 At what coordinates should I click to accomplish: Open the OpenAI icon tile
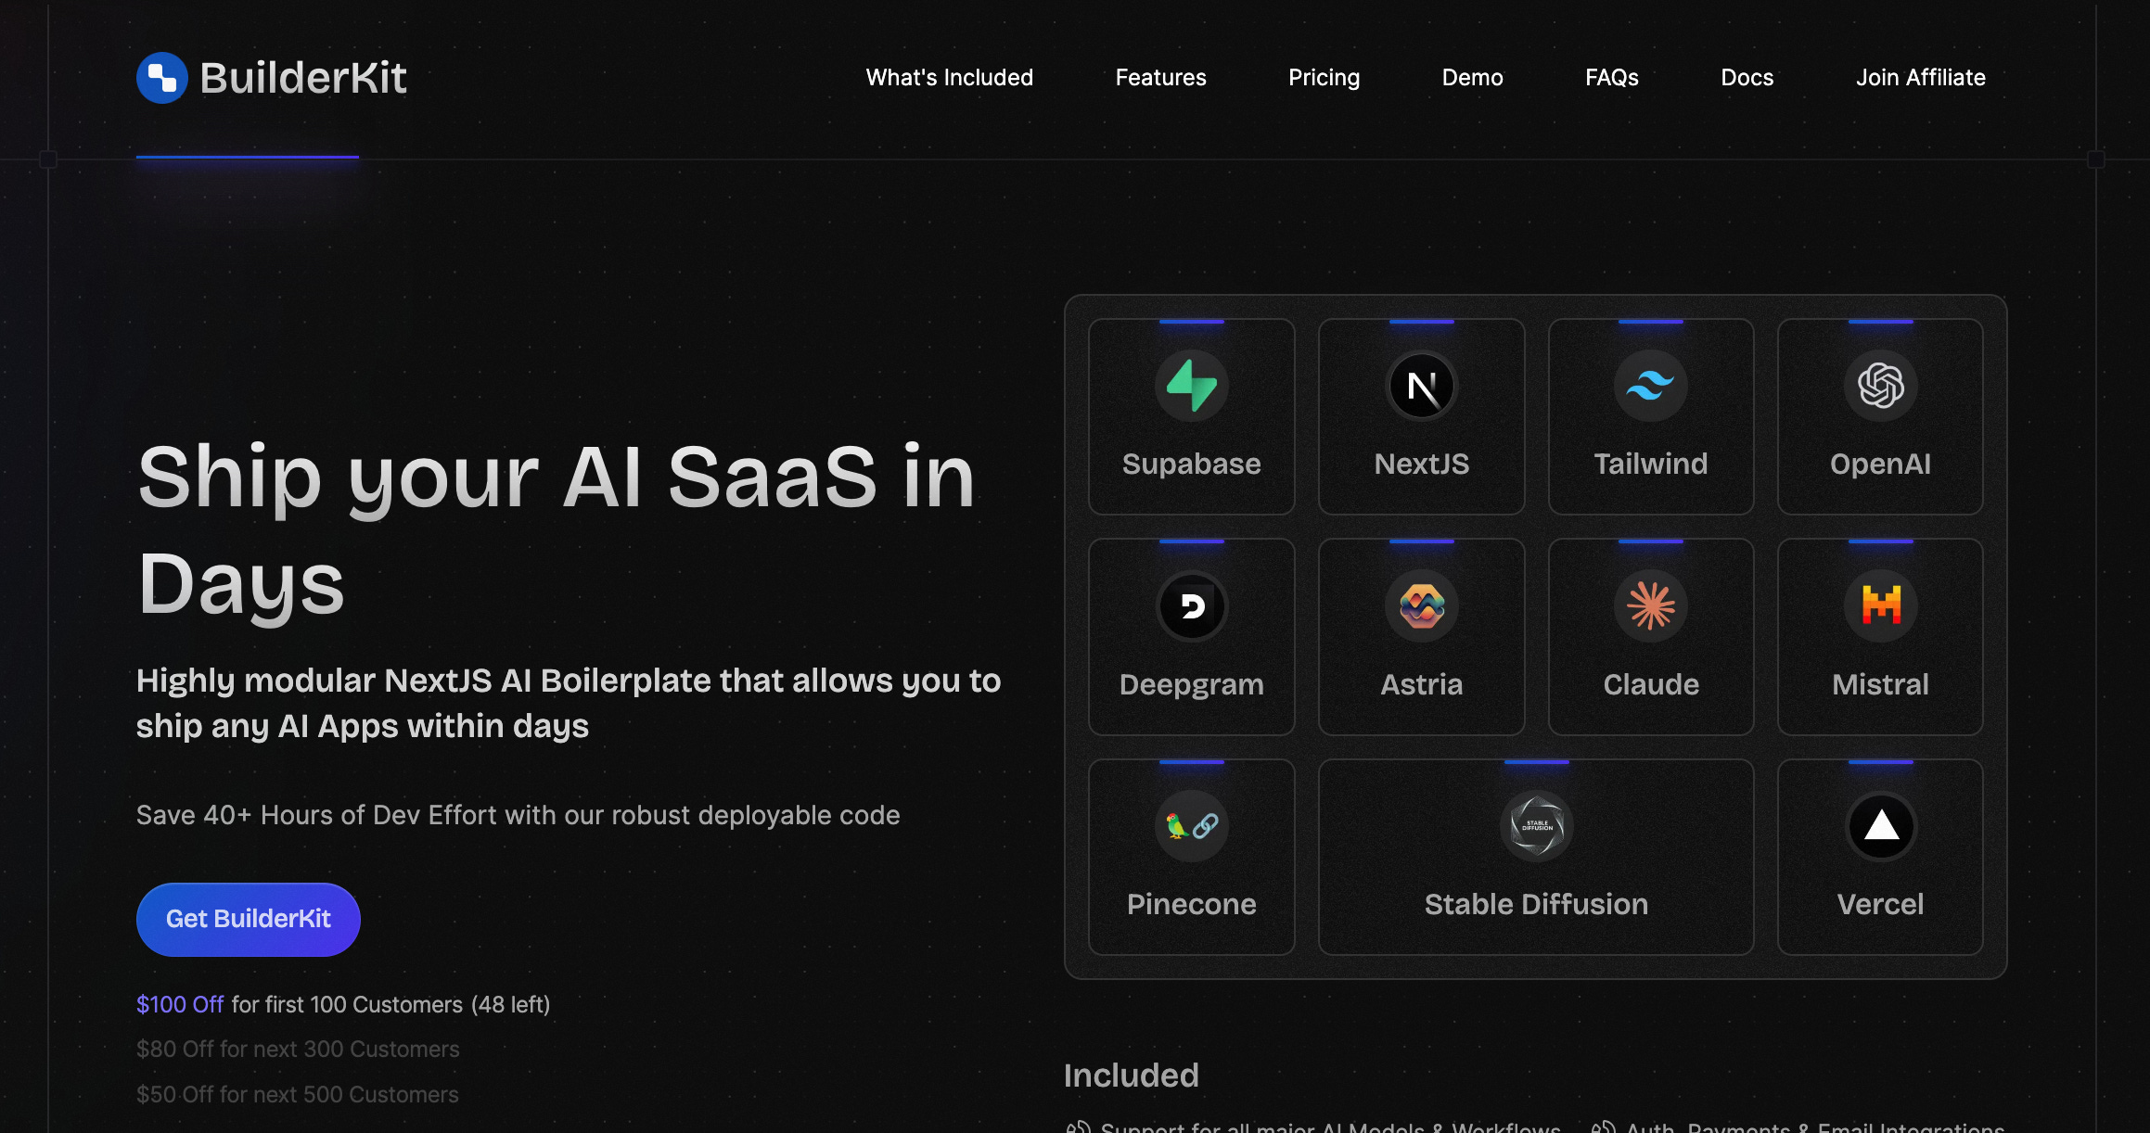tap(1881, 386)
